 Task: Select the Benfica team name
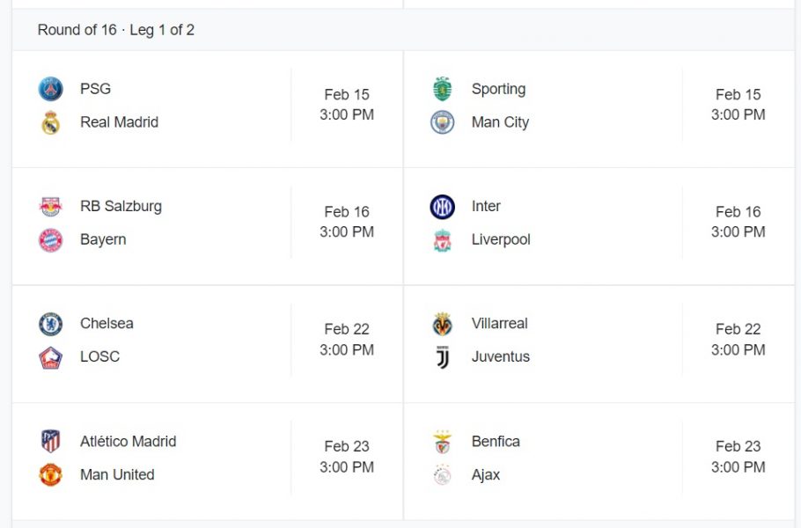tap(496, 442)
